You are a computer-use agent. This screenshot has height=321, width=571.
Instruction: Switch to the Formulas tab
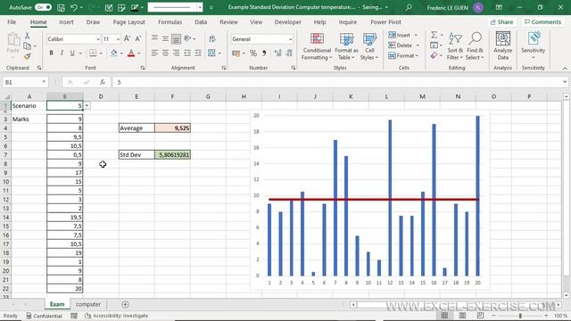[170, 21]
